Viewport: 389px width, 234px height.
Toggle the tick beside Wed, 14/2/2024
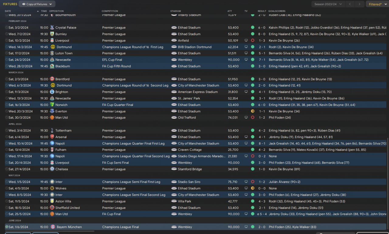click(7, 47)
